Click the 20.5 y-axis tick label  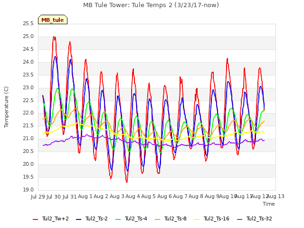28,152
